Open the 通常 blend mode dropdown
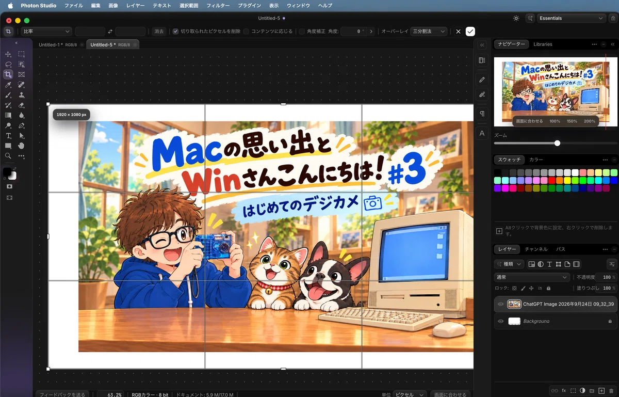 pos(531,277)
